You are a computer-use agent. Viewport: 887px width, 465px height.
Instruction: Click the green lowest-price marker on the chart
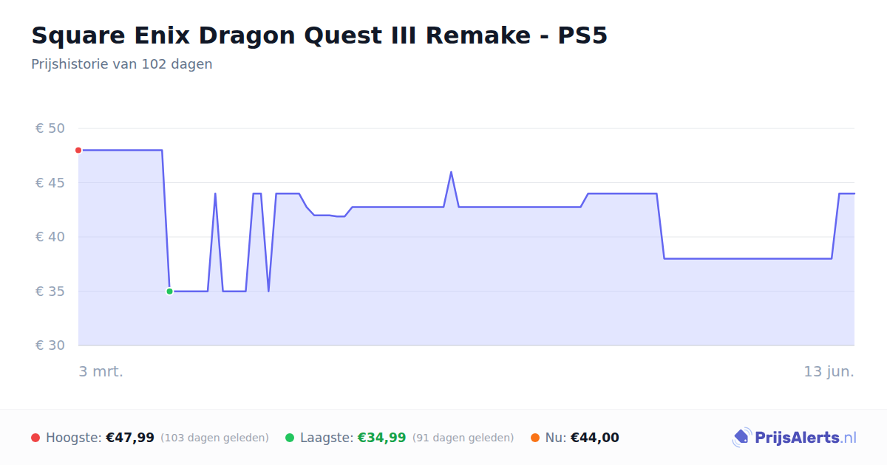[169, 292]
